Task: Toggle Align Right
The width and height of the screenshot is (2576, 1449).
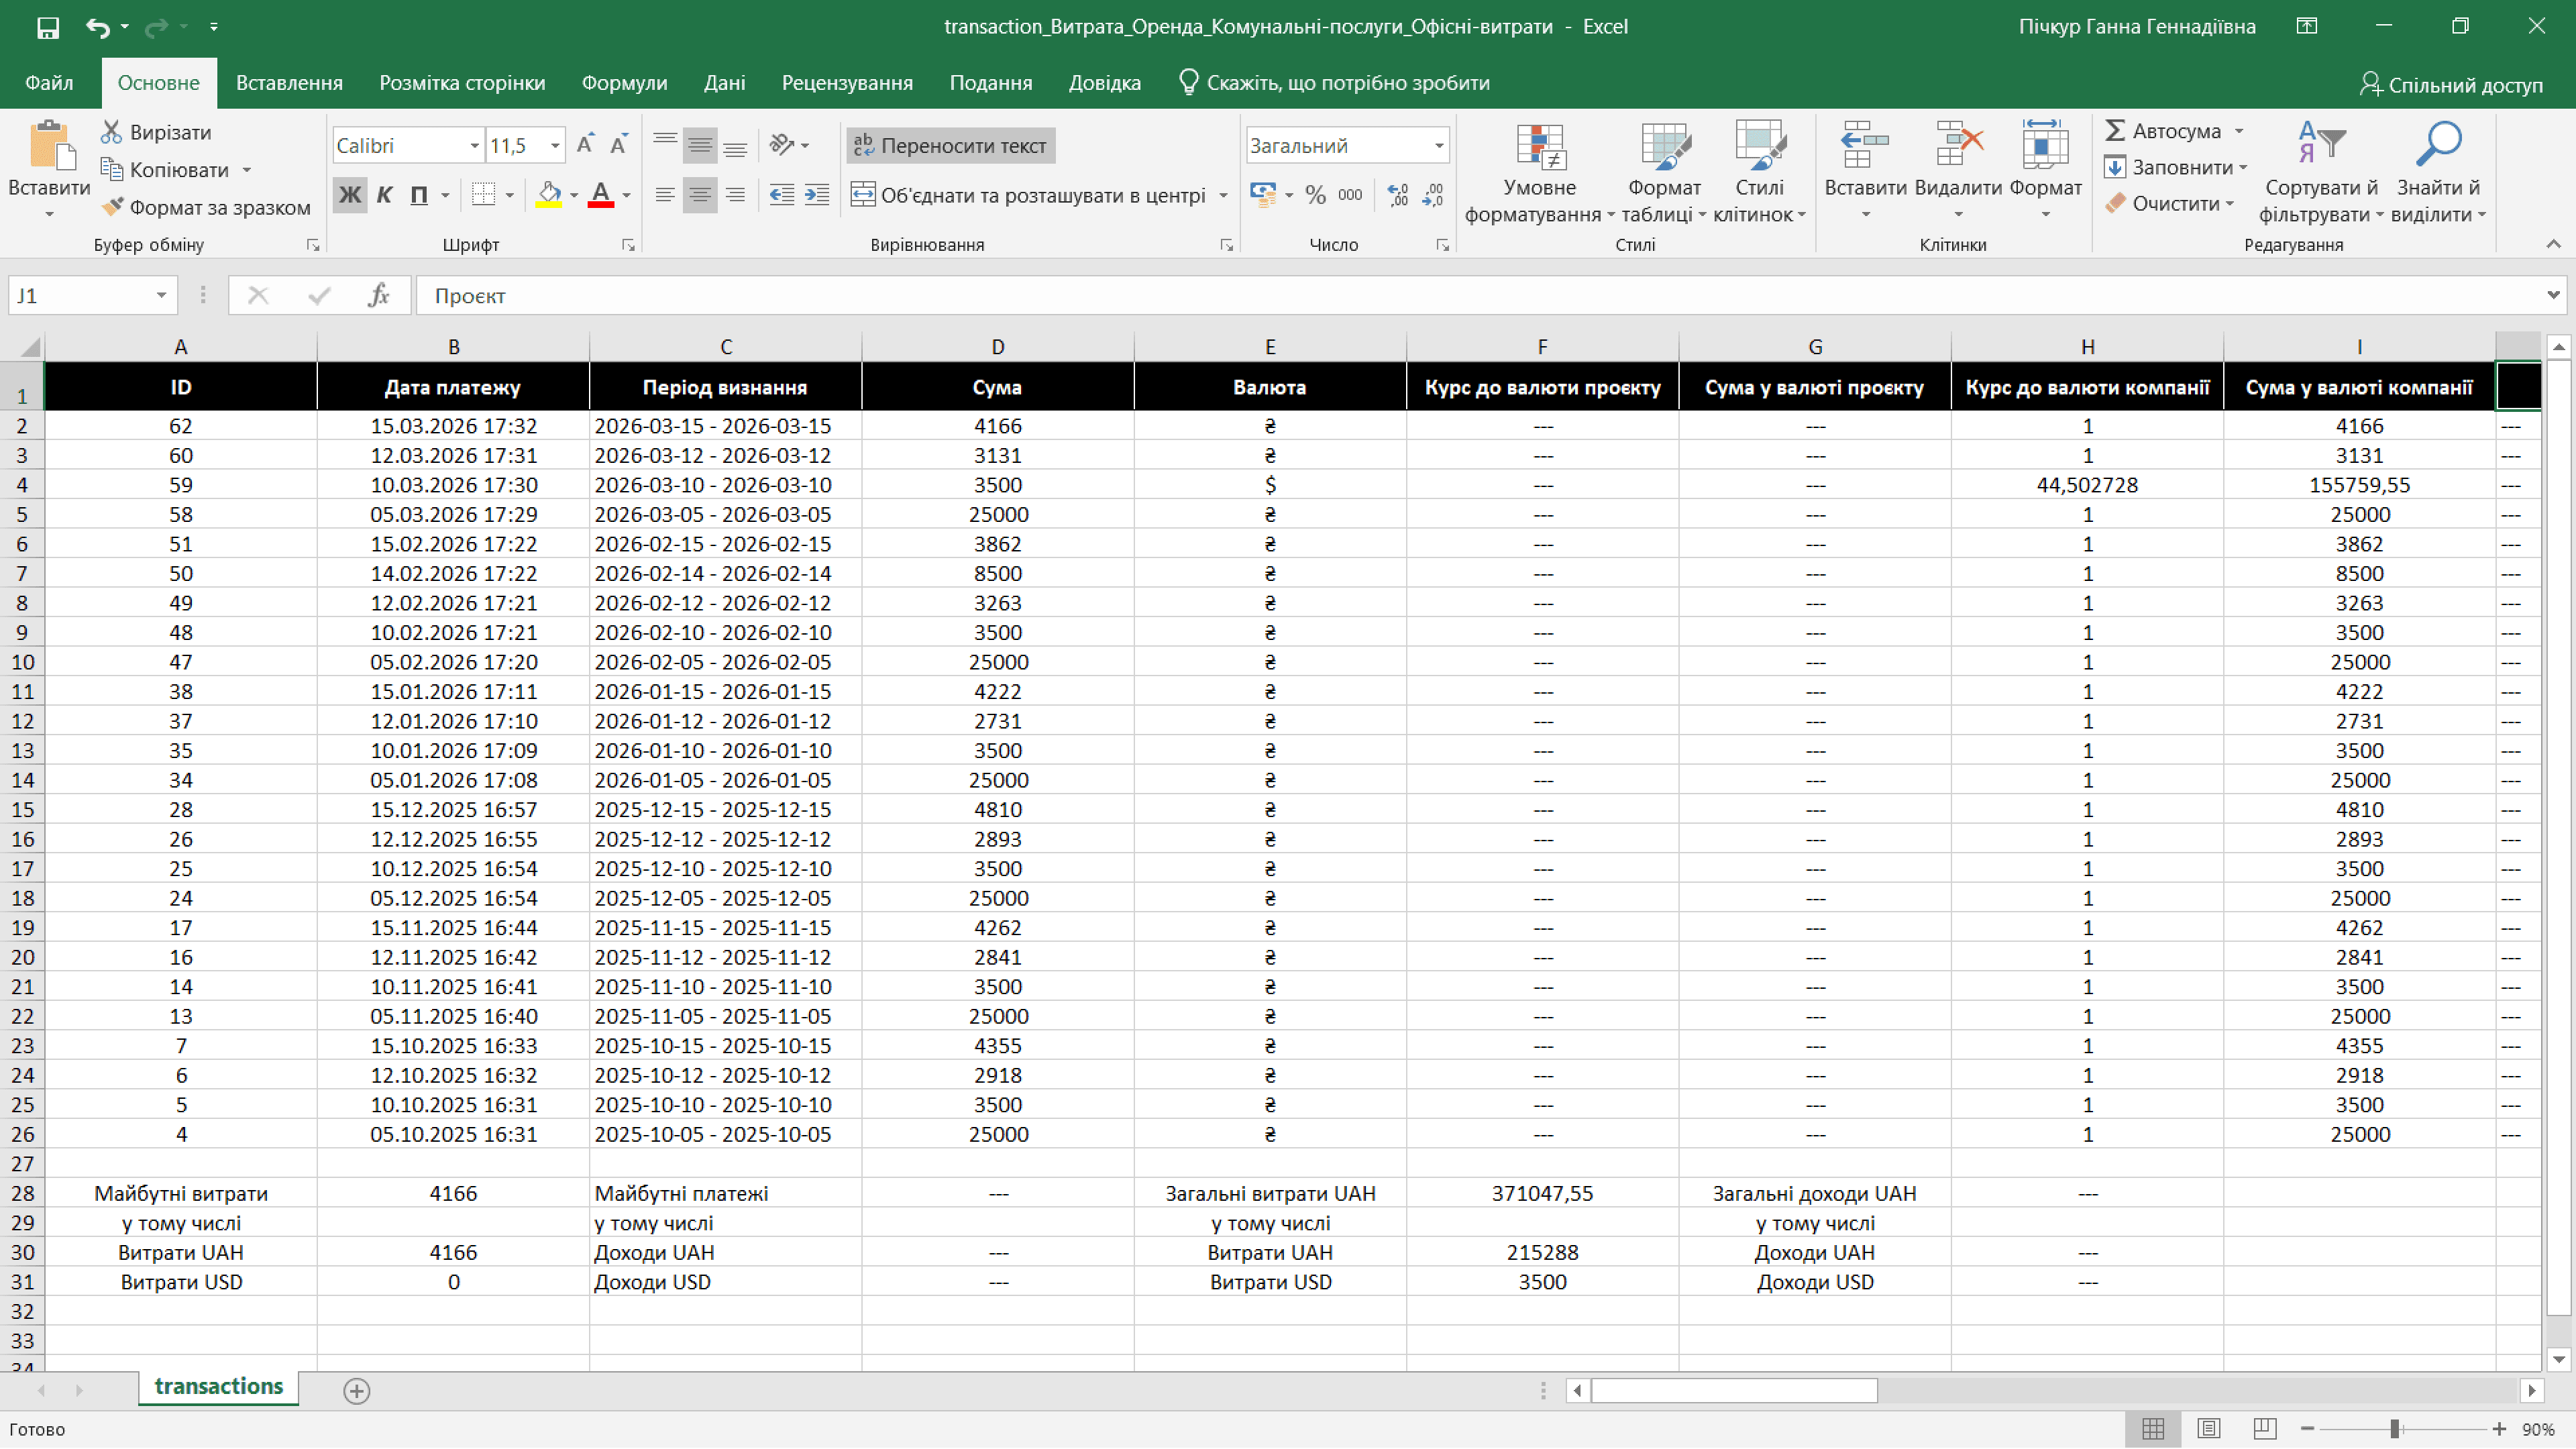Action: pyautogui.click(x=735, y=194)
